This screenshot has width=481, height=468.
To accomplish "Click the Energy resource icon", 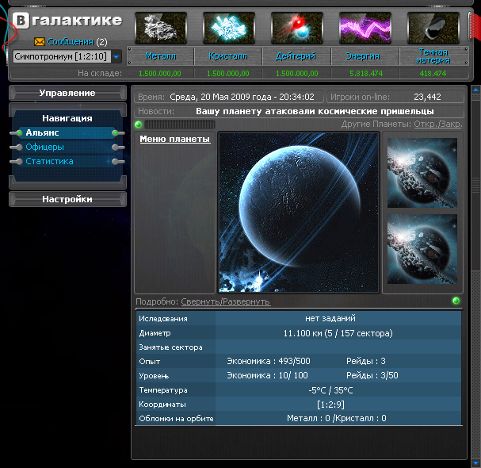I will (x=365, y=28).
